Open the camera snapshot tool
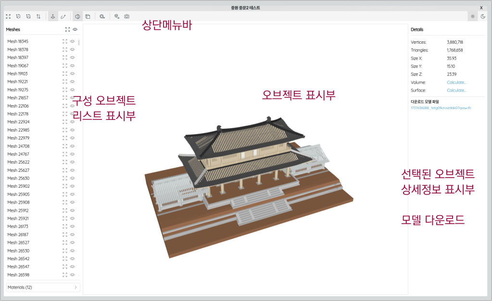Viewport: 492px width, 301px height. (127, 16)
